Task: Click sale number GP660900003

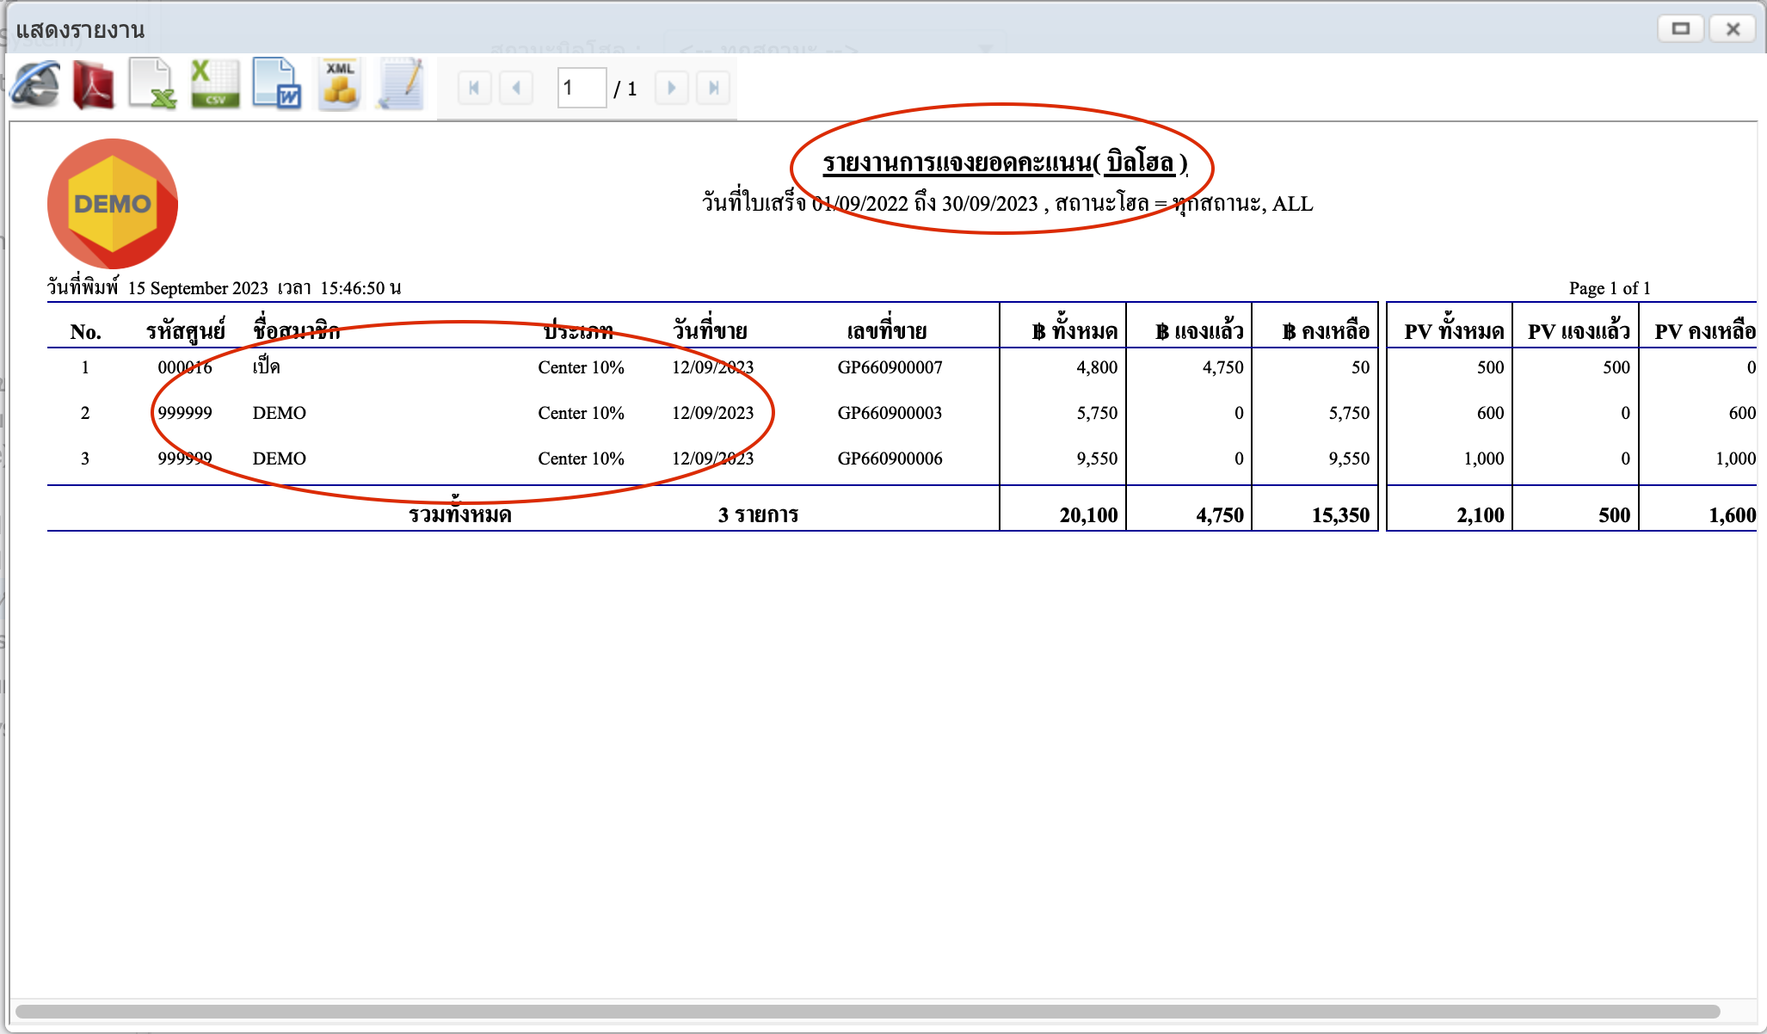Action: [x=890, y=413]
